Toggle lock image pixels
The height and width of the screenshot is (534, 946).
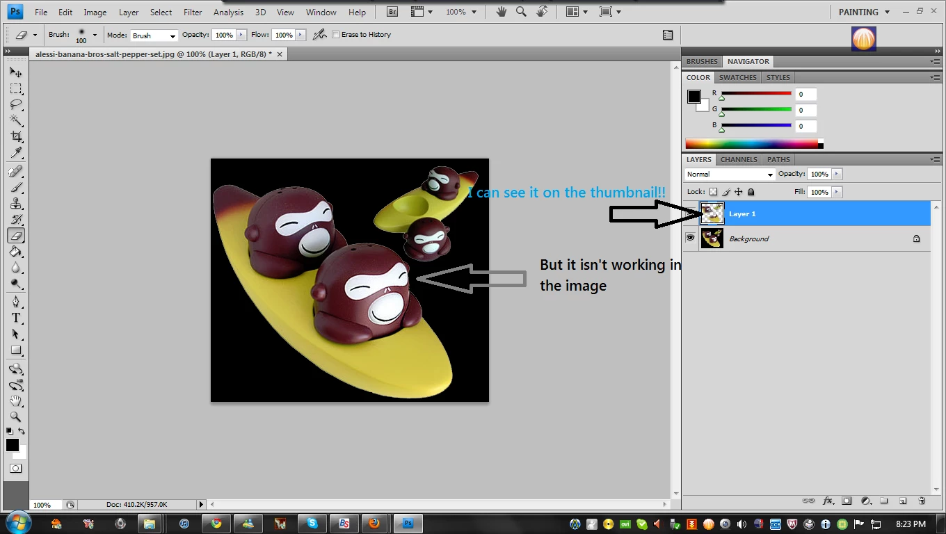[726, 192]
